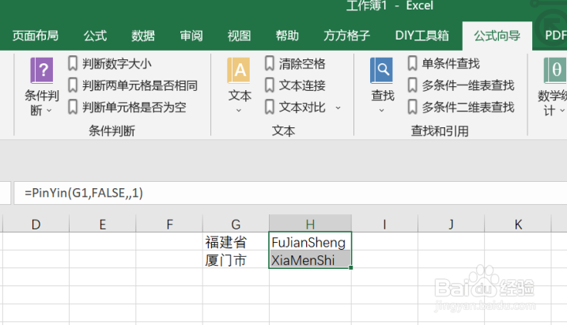Choose 清除空格 bookmark item
The height and width of the screenshot is (325, 567).
click(x=295, y=63)
